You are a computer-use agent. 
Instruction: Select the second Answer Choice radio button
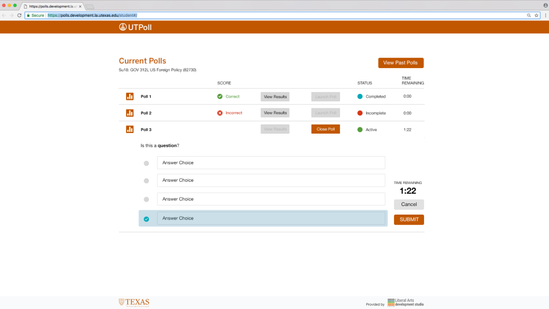point(146,181)
